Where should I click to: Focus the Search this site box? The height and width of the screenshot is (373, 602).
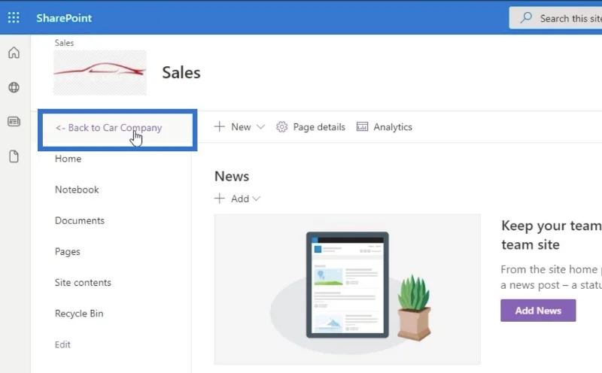coord(555,18)
